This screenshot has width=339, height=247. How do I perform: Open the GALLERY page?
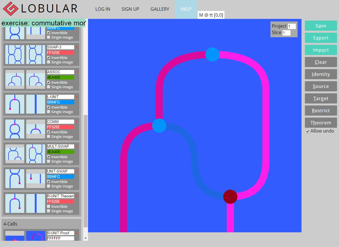160,9
